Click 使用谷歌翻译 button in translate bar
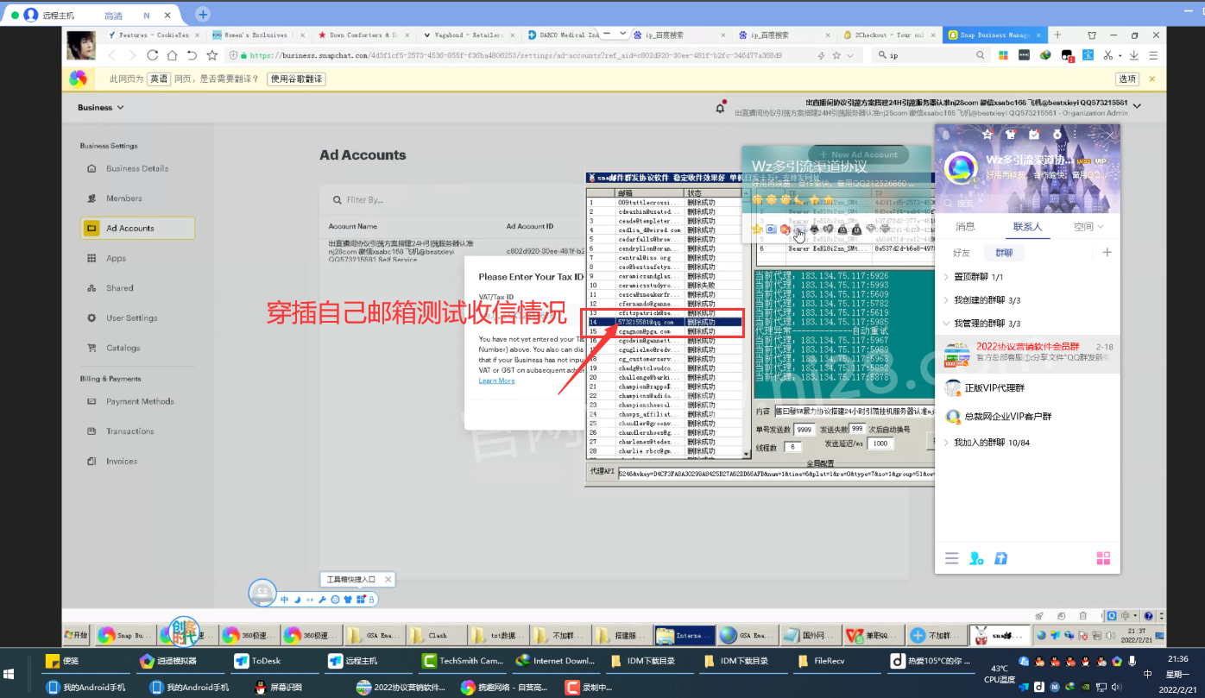 point(296,79)
